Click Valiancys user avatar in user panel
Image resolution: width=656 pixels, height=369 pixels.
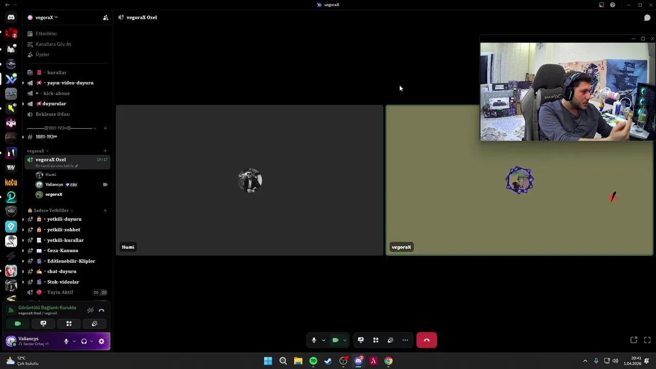11,341
